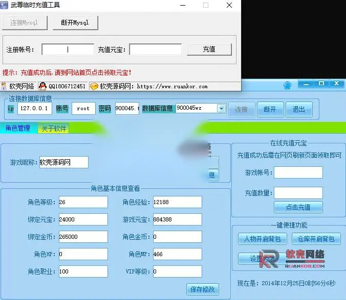This screenshot has height=300, width=346.
Task: Edit the 游戏昵称 field
Action: [x=64, y=162]
